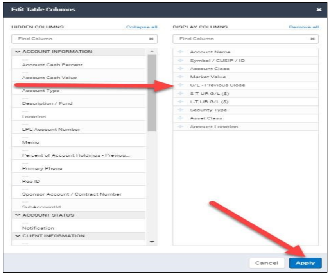Select Market Value display column
The width and height of the screenshot is (330, 276).
(x=246, y=77)
